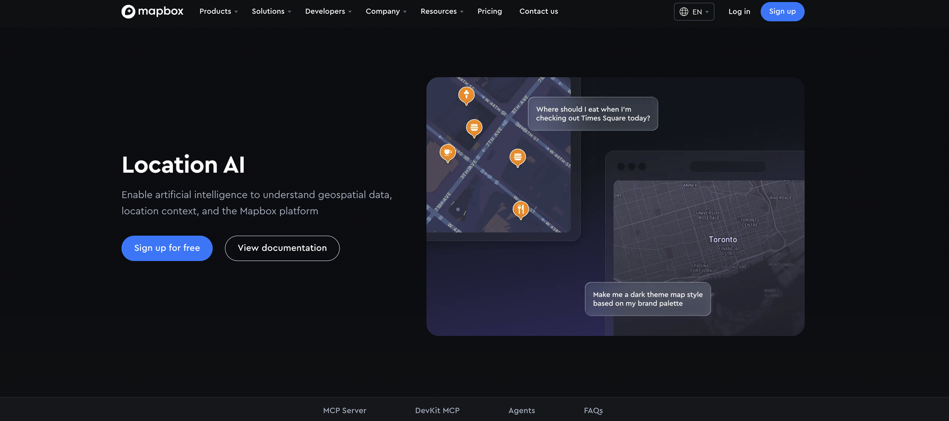Open the EN language selector
This screenshot has height=421, width=949.
(x=694, y=12)
